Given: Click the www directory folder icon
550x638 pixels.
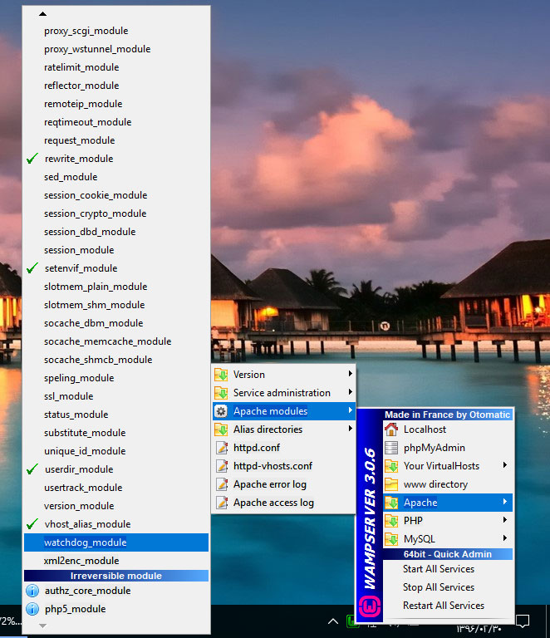Looking at the screenshot, I should 391,484.
